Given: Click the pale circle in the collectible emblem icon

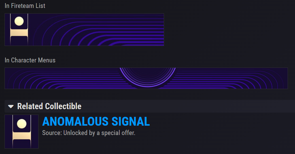Looking at the screenshot, I should pos(22,124).
